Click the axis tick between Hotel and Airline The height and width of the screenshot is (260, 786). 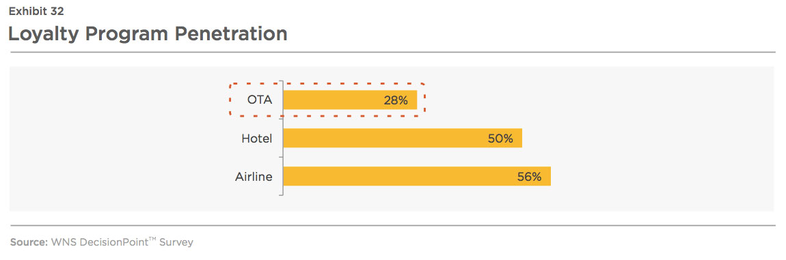(281, 158)
